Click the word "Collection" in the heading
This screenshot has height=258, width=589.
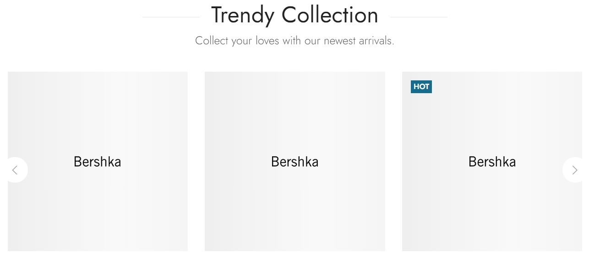(x=330, y=15)
